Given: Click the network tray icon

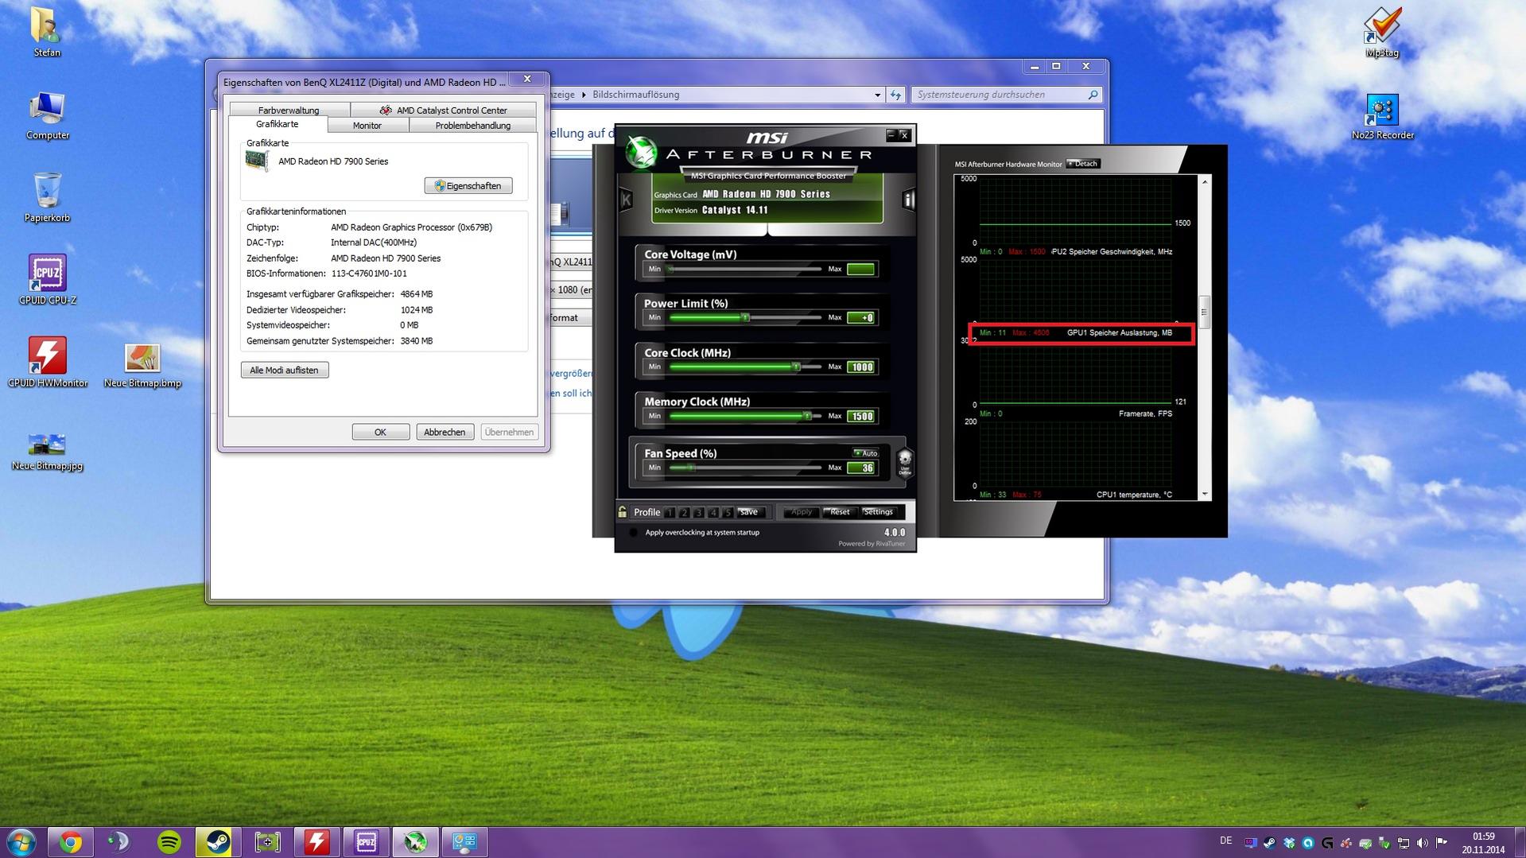Looking at the screenshot, I should pos(1403,842).
